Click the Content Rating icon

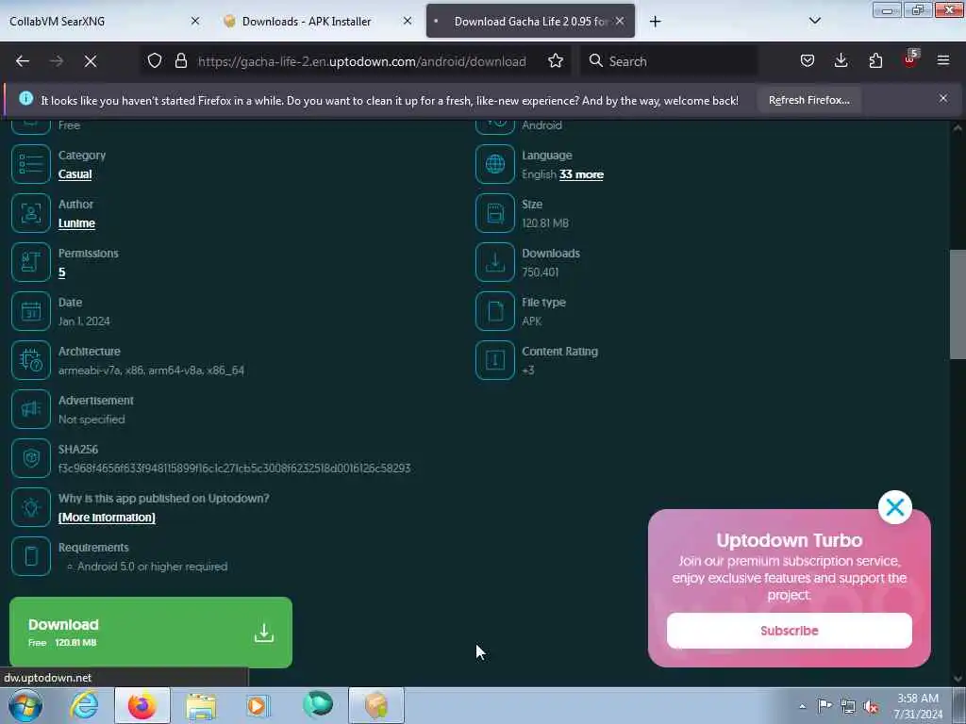[x=494, y=360]
